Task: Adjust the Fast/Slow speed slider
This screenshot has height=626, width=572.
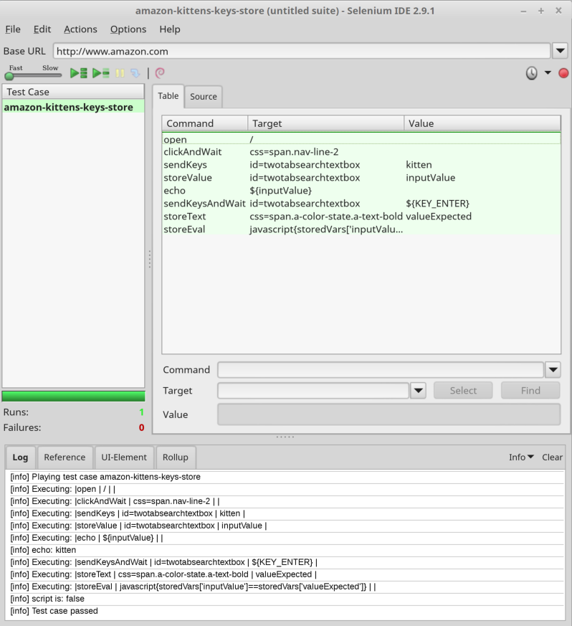Action: [34, 75]
